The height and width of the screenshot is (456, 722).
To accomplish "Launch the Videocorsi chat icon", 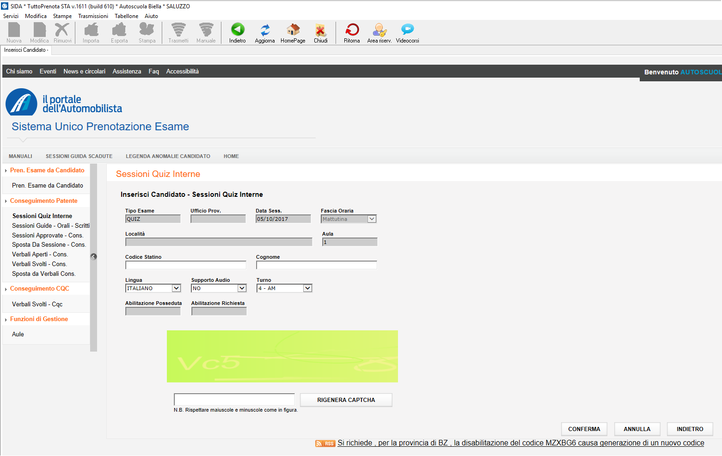I will (x=407, y=30).
